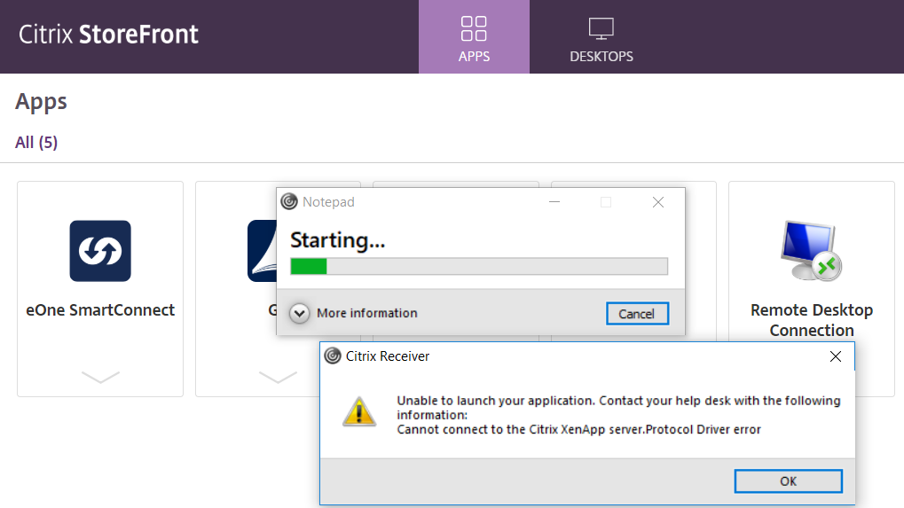The height and width of the screenshot is (508, 904).
Task: Click the Desktops monitor icon in the header
Action: coord(601,28)
